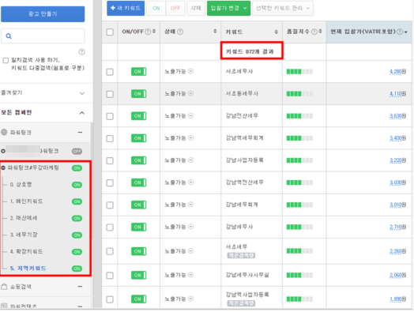Open status detail icon for 강남세무회계
The width and height of the screenshot is (414, 312).
point(191,205)
